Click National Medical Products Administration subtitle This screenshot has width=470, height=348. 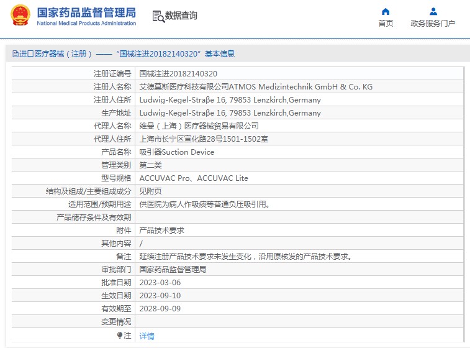pos(86,23)
